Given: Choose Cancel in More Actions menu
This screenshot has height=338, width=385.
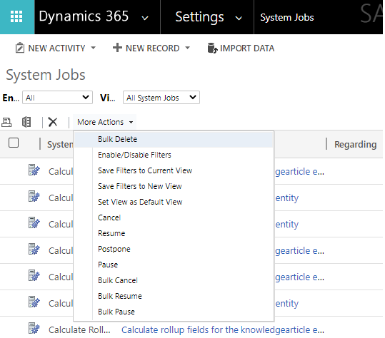Looking at the screenshot, I should [174, 217].
